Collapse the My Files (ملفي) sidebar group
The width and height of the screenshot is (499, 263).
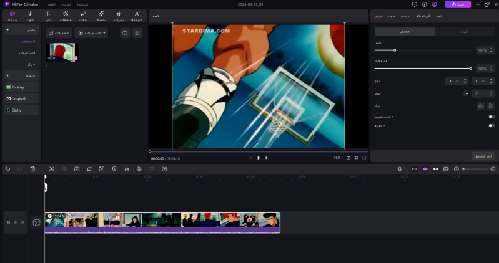[x=22, y=30]
